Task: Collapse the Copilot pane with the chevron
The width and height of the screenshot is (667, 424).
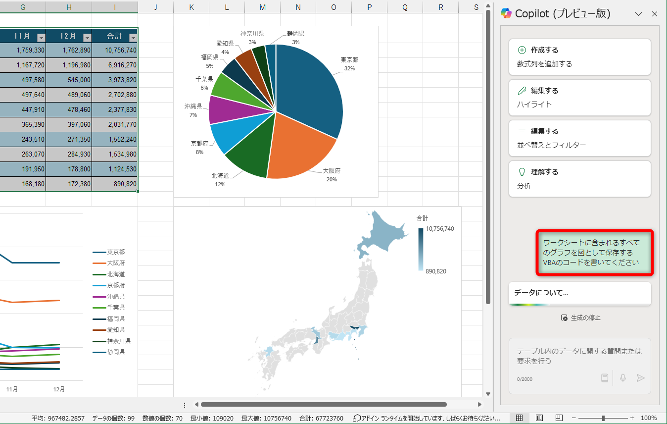Action: click(638, 14)
